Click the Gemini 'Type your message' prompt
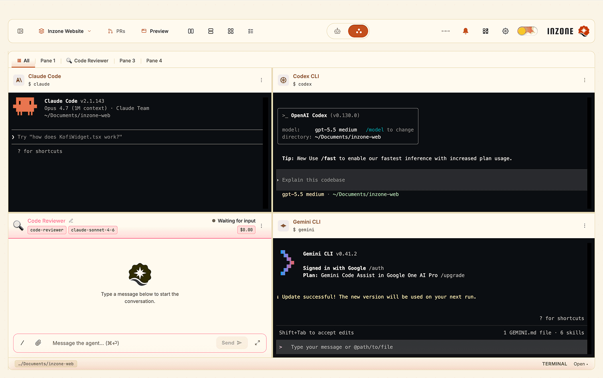Screen dimensions: 603x378 point(432,347)
